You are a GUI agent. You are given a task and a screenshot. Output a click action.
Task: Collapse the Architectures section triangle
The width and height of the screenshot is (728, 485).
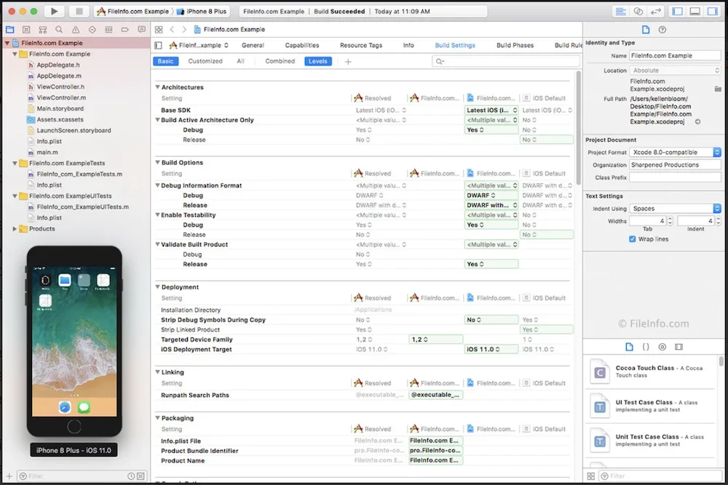[x=157, y=87]
